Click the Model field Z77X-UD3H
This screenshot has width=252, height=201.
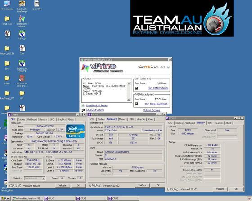pyautogui.click(x=123, y=131)
